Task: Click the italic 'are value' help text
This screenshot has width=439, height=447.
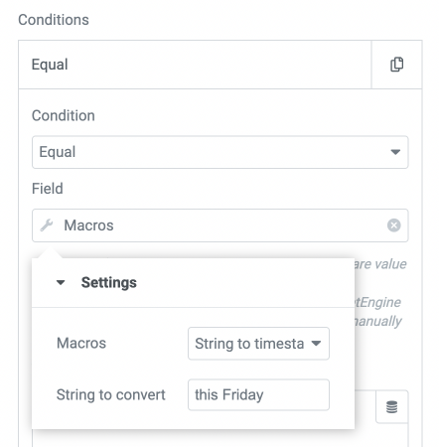Action: [x=380, y=264]
